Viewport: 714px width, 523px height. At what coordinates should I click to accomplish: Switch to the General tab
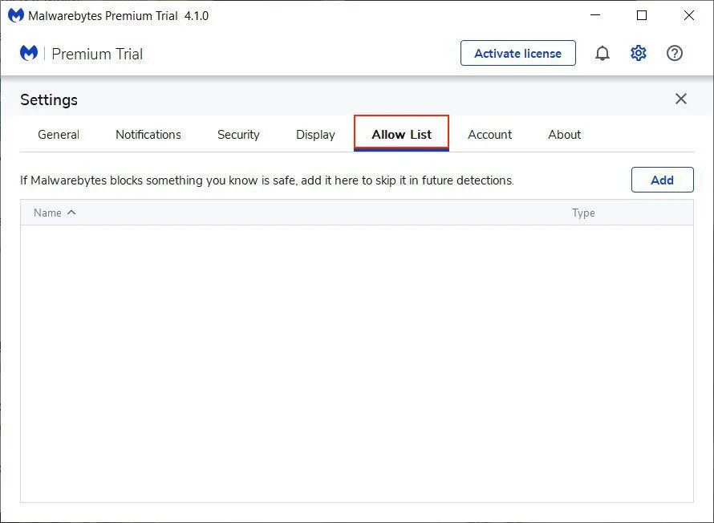(59, 135)
